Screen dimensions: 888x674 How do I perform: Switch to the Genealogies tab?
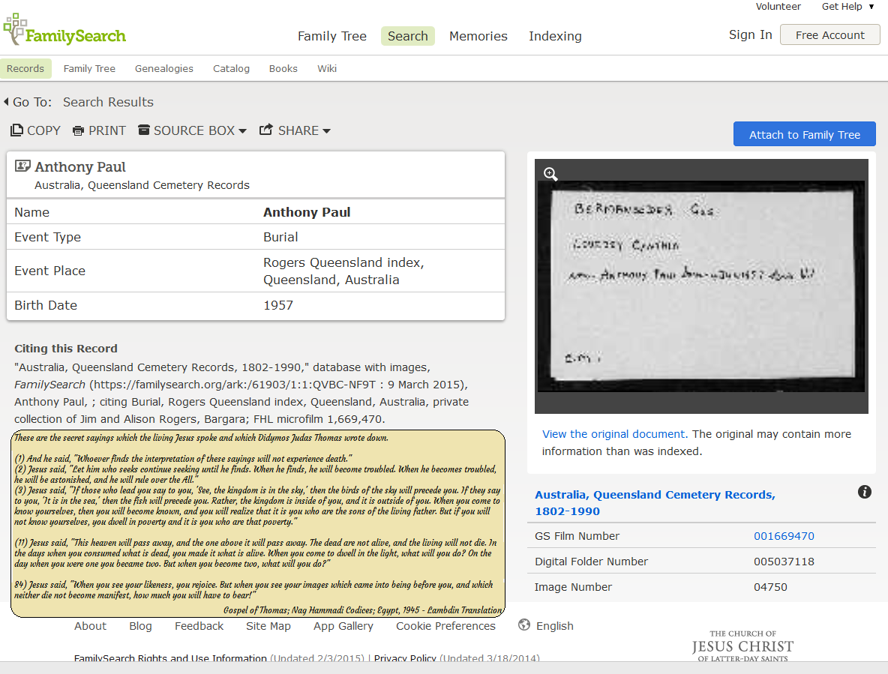click(x=164, y=68)
